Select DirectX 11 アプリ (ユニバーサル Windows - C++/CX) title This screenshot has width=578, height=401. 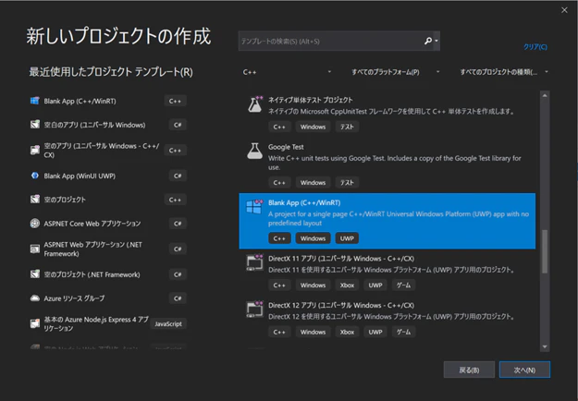point(341,259)
